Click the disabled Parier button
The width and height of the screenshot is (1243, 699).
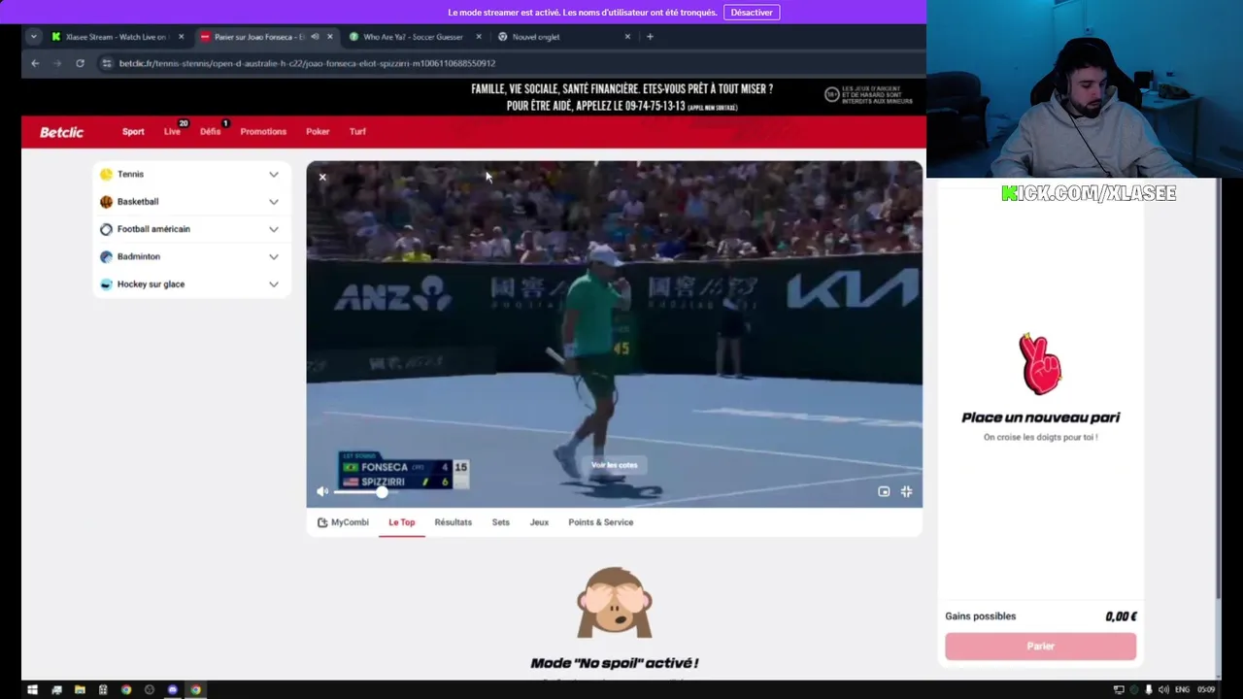[1040, 647]
